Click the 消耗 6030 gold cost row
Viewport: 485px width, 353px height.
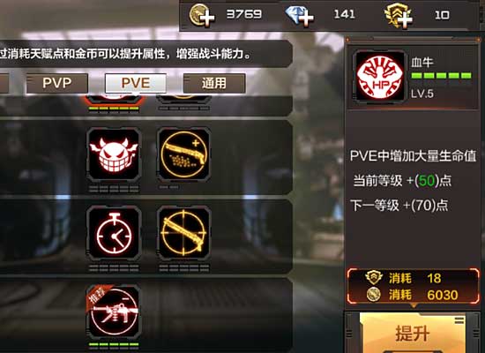[x=413, y=295]
